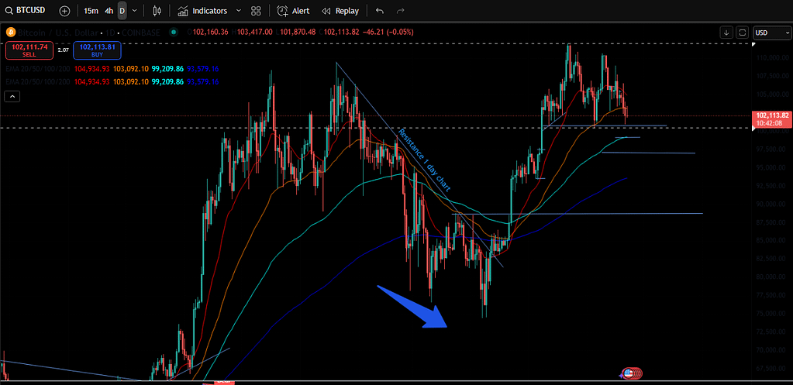Start bar Replay mode
Image resolution: width=793 pixels, height=385 pixels.
340,11
